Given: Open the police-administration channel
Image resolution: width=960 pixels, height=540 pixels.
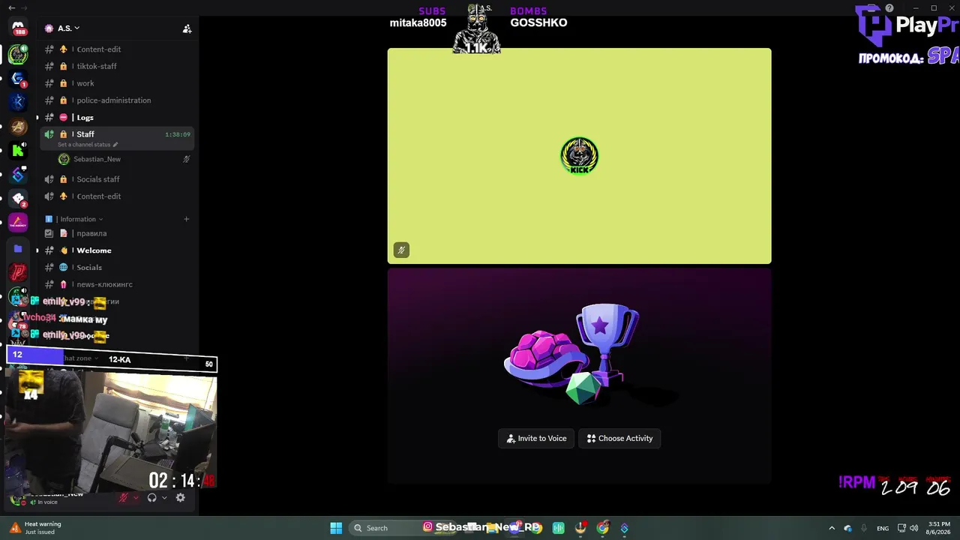Looking at the screenshot, I should click(117, 100).
